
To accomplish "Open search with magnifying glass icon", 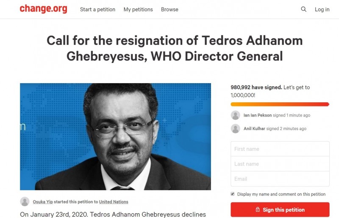I will pos(303,9).
